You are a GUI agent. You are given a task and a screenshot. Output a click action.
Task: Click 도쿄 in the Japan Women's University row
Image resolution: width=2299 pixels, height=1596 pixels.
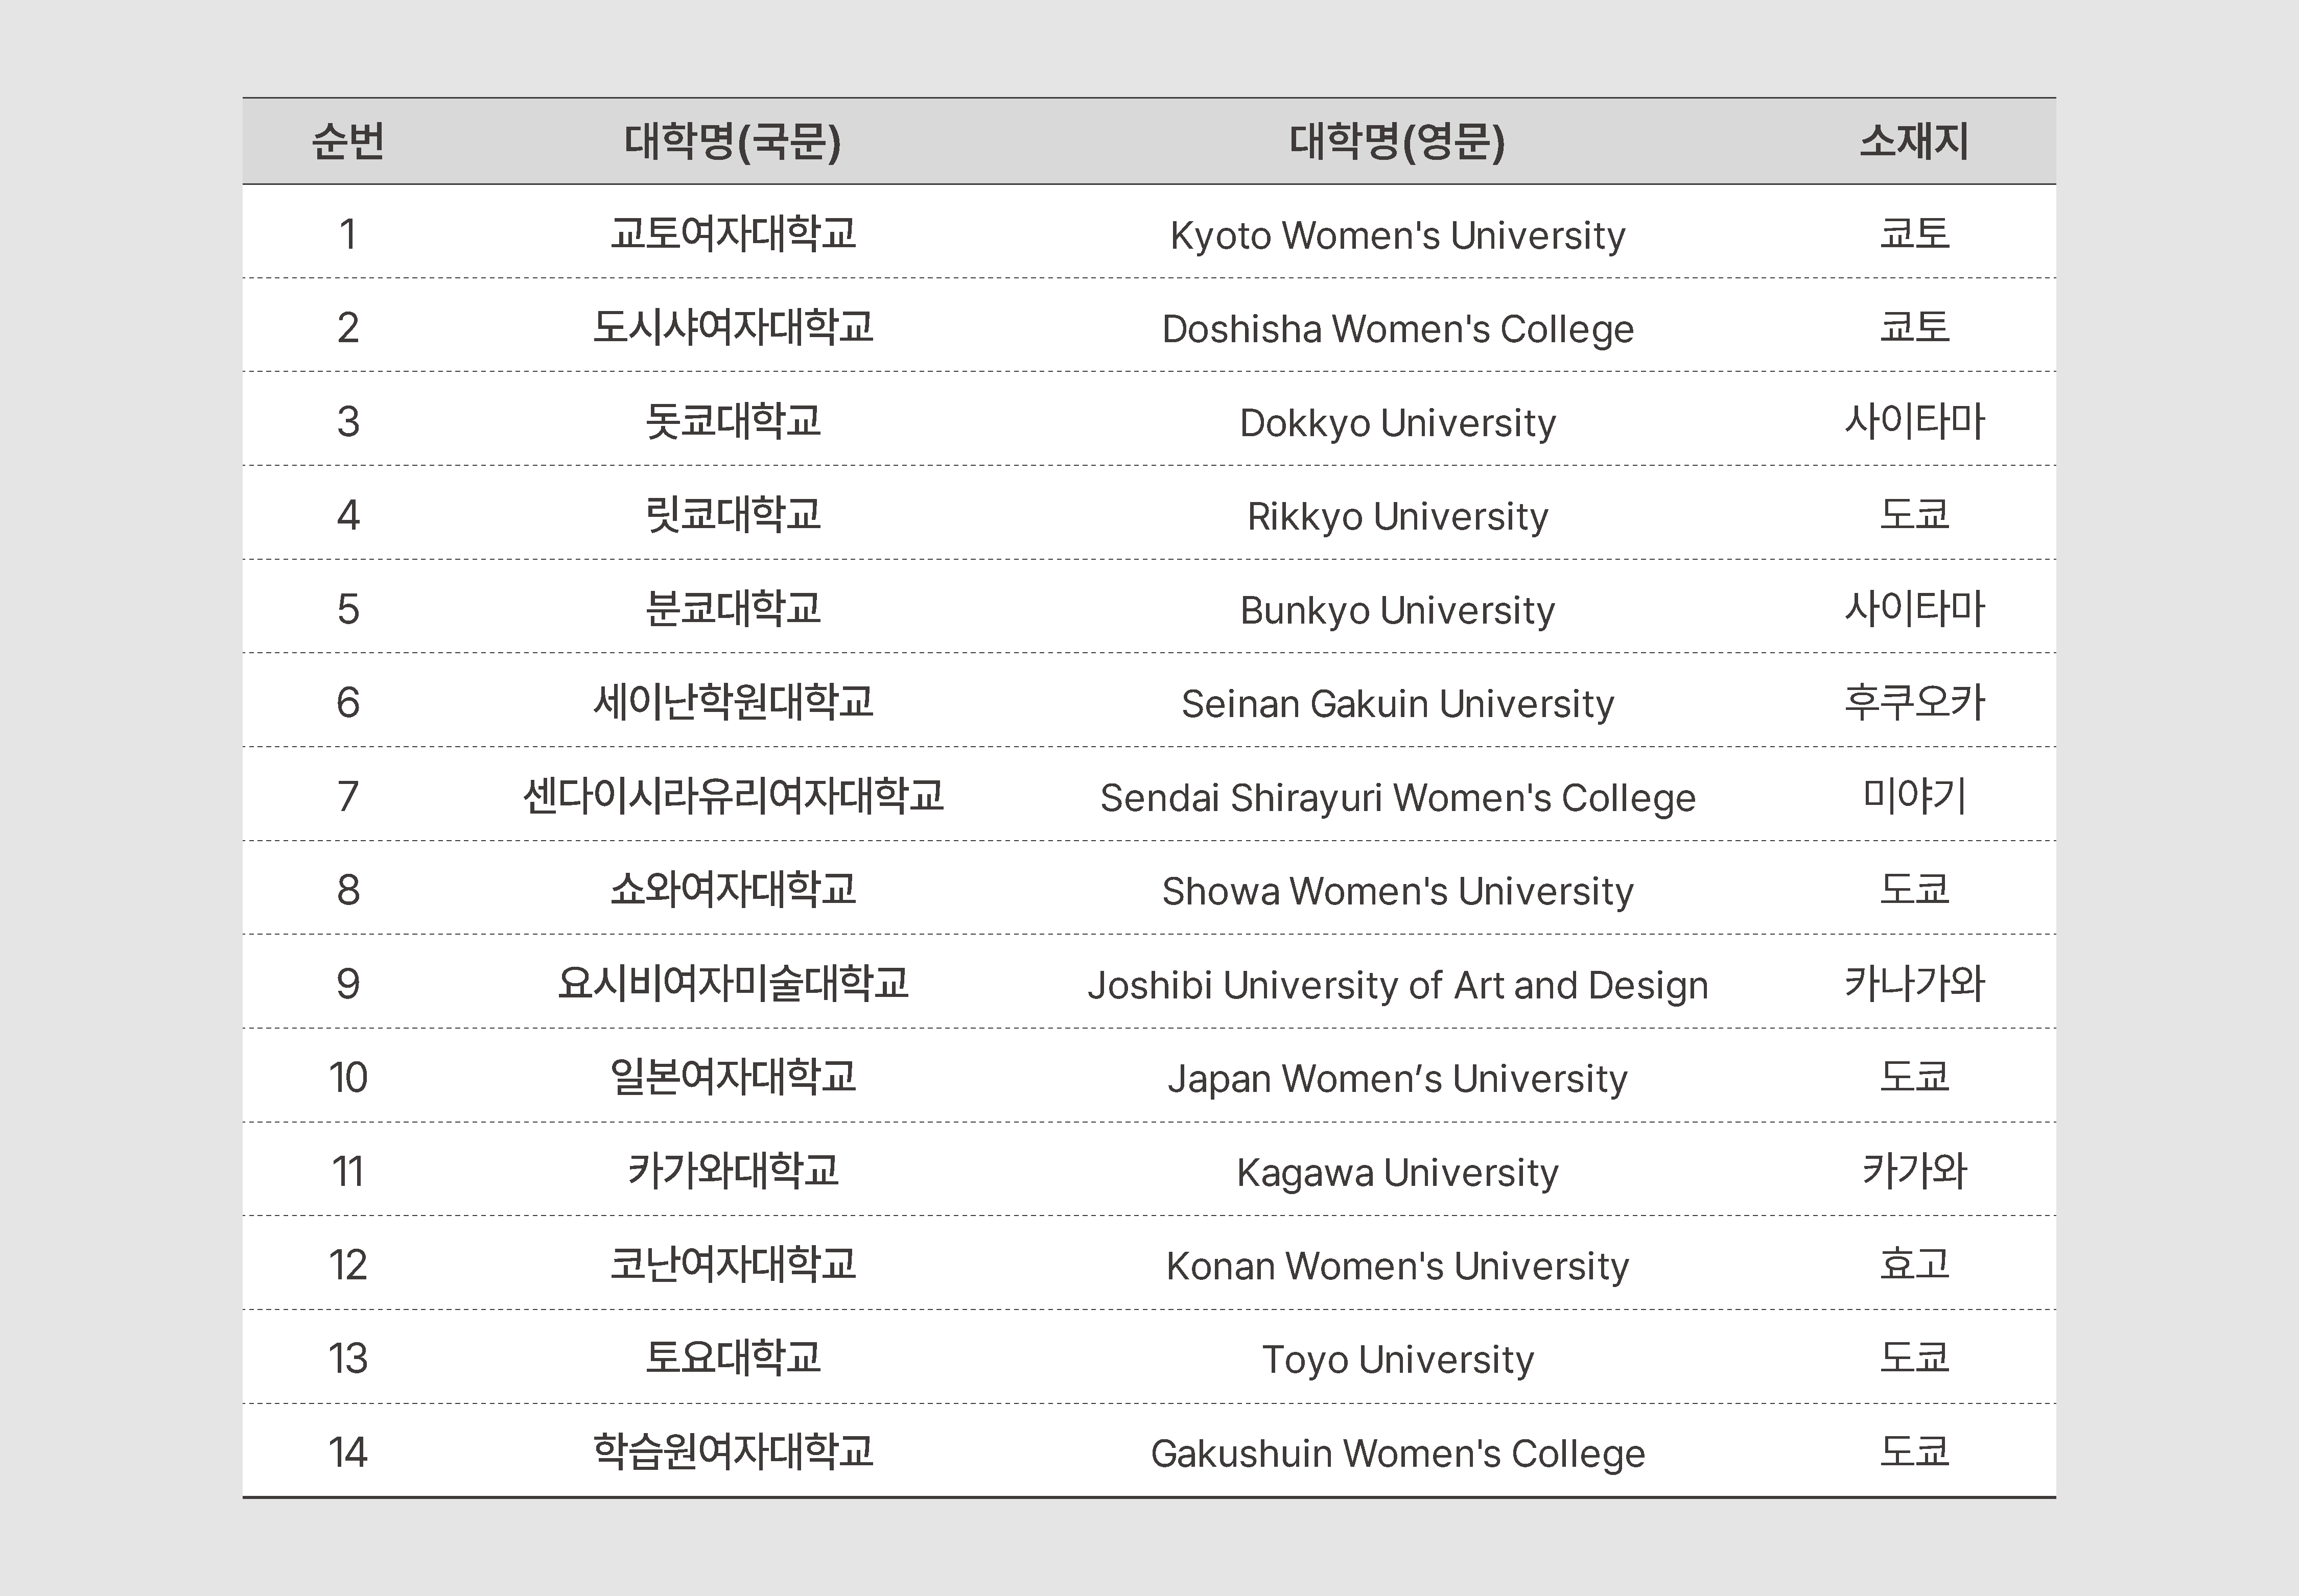(1914, 1077)
